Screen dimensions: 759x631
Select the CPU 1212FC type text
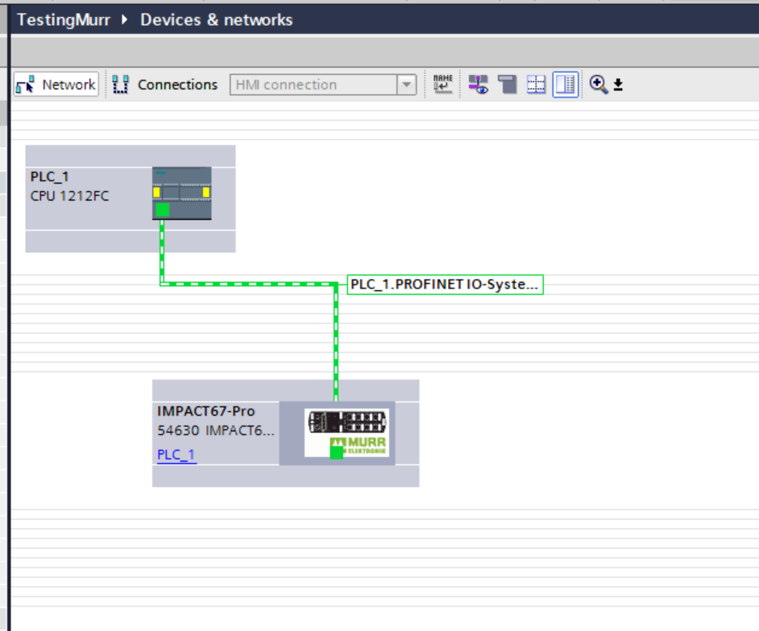70,196
